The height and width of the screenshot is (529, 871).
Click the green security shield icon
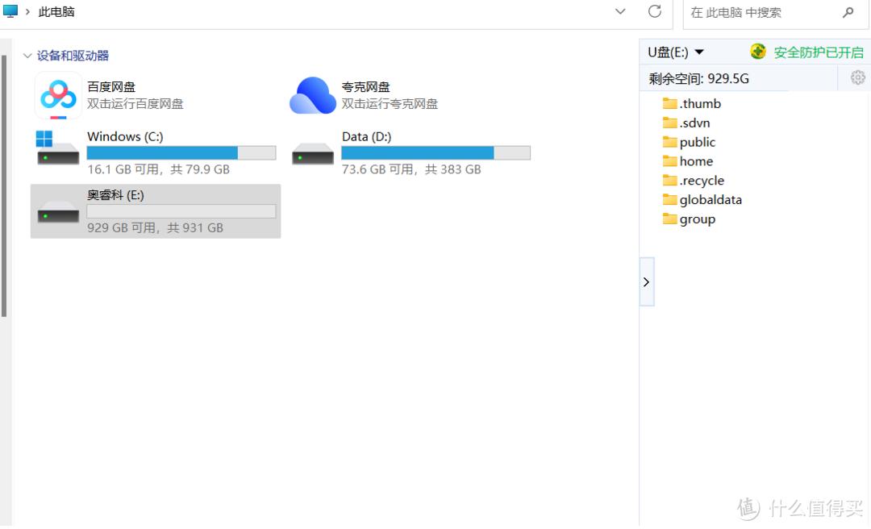click(757, 52)
